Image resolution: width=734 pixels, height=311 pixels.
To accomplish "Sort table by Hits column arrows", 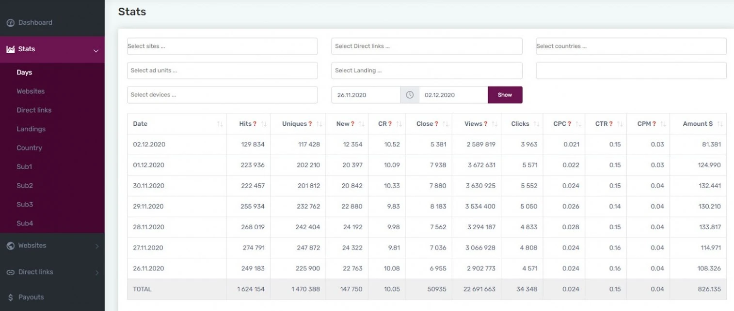I will coord(264,124).
